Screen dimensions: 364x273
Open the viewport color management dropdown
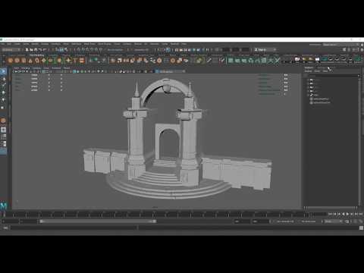(171, 71)
